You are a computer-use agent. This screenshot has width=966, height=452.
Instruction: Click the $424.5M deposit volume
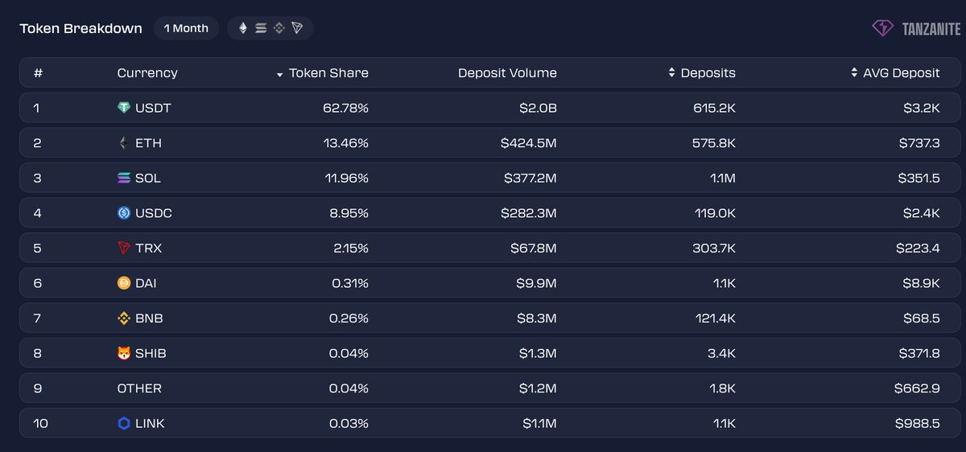[528, 143]
